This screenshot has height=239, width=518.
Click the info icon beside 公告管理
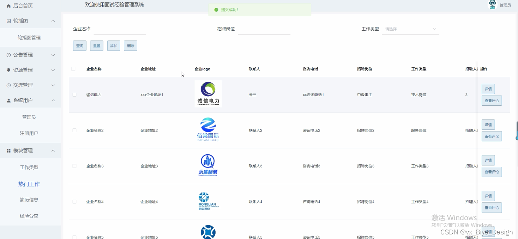(x=9, y=55)
